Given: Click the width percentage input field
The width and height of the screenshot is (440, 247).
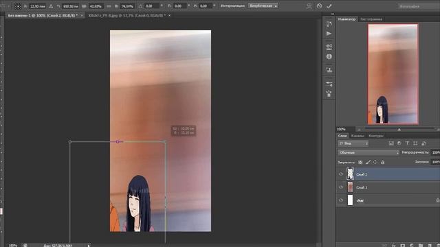Looking at the screenshot, I should coord(96,6).
